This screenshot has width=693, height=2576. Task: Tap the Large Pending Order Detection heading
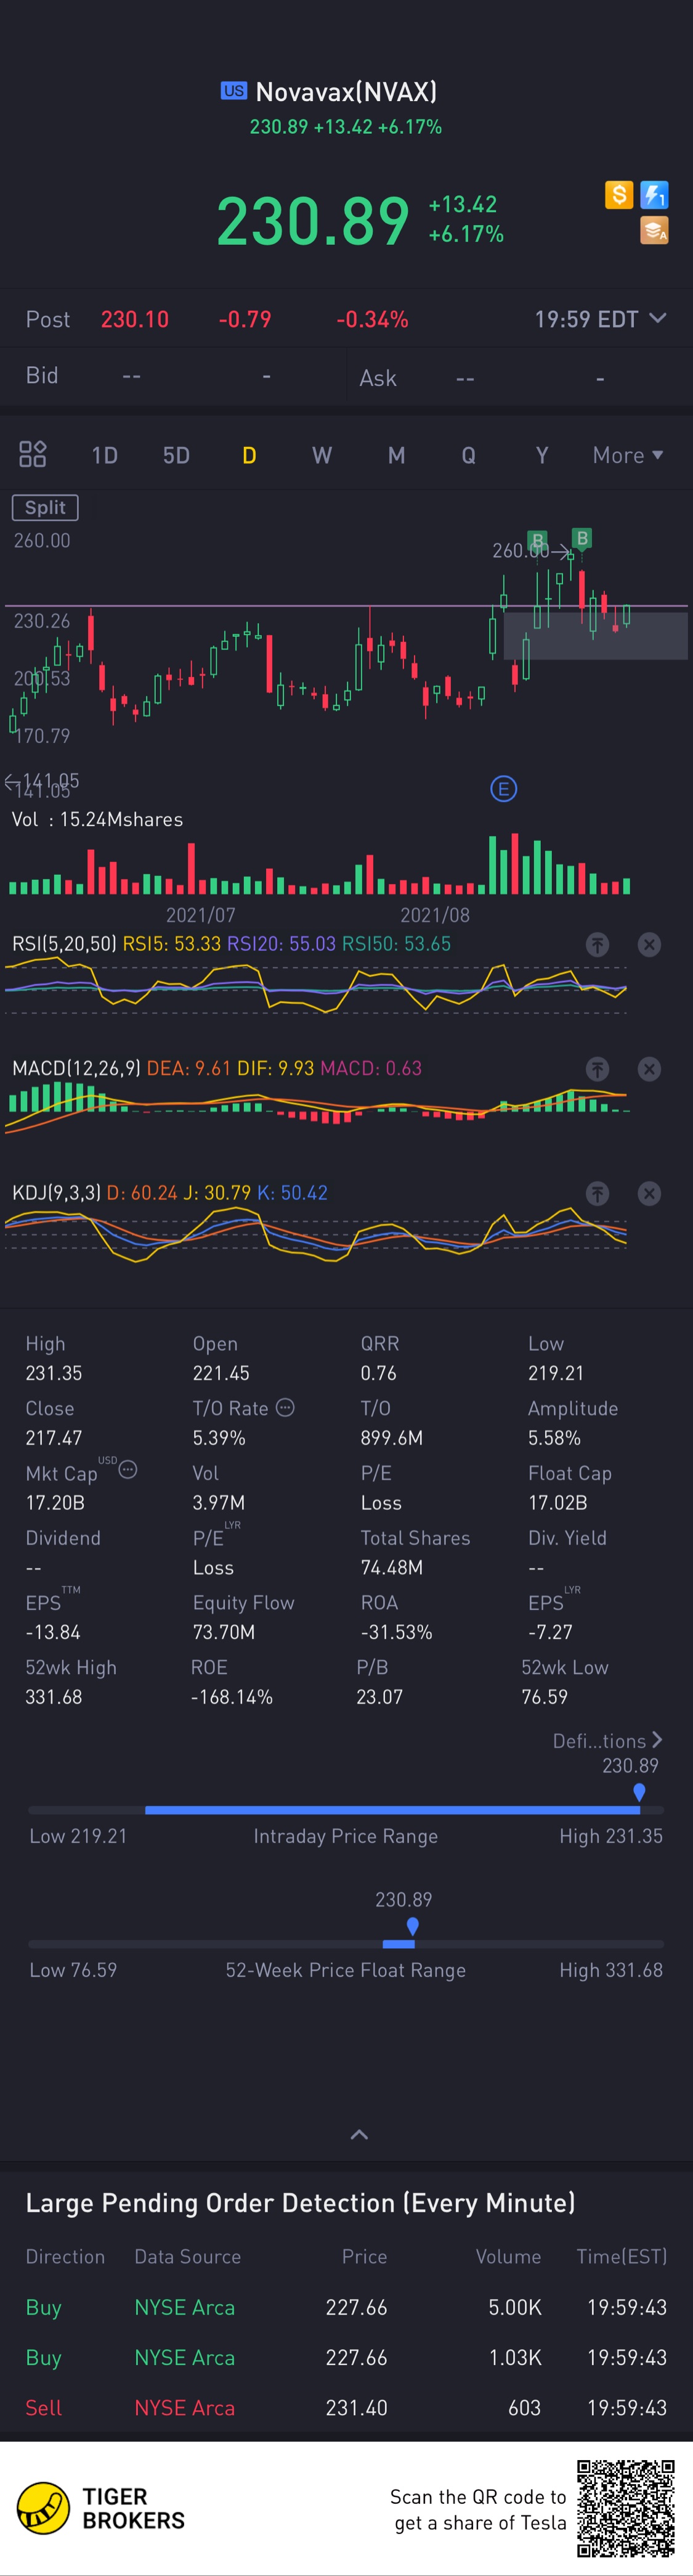301,2203
